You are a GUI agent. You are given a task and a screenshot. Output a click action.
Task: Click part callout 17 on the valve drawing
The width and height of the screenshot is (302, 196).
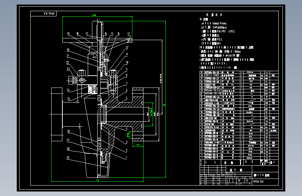click(x=87, y=34)
